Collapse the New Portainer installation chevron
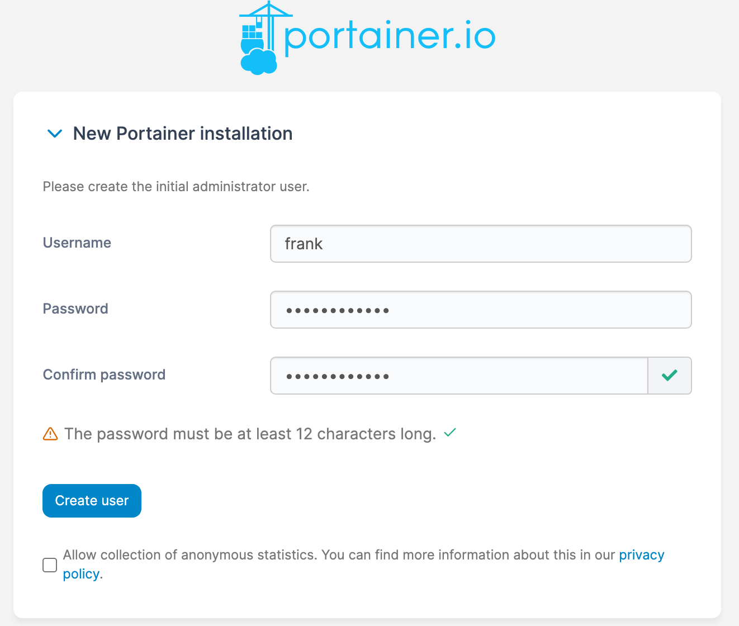The width and height of the screenshot is (739, 626). point(55,134)
